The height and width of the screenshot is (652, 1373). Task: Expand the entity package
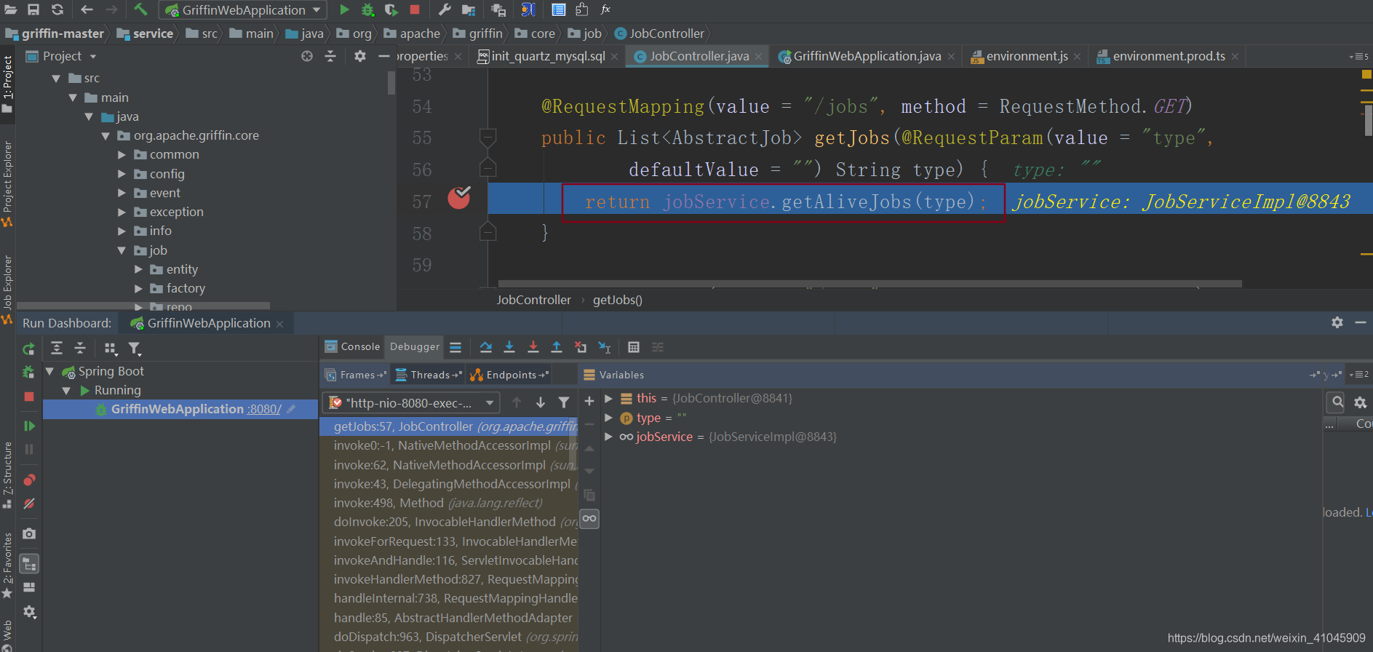pos(138,269)
